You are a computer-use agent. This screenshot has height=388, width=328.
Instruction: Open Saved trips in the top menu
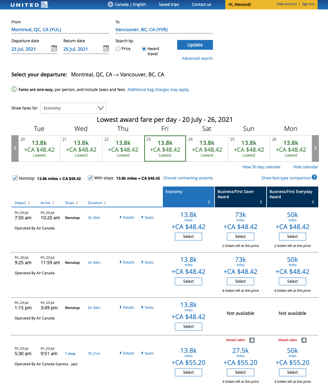tap(169, 5)
